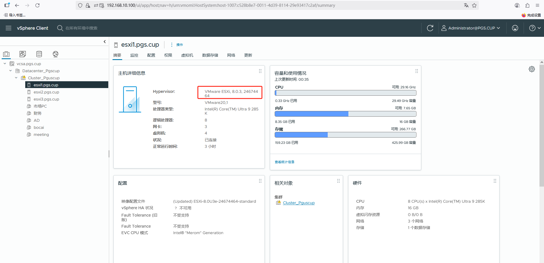The height and width of the screenshot is (263, 544).
Task: Select the Networking inventory icon
Action: click(x=56, y=54)
